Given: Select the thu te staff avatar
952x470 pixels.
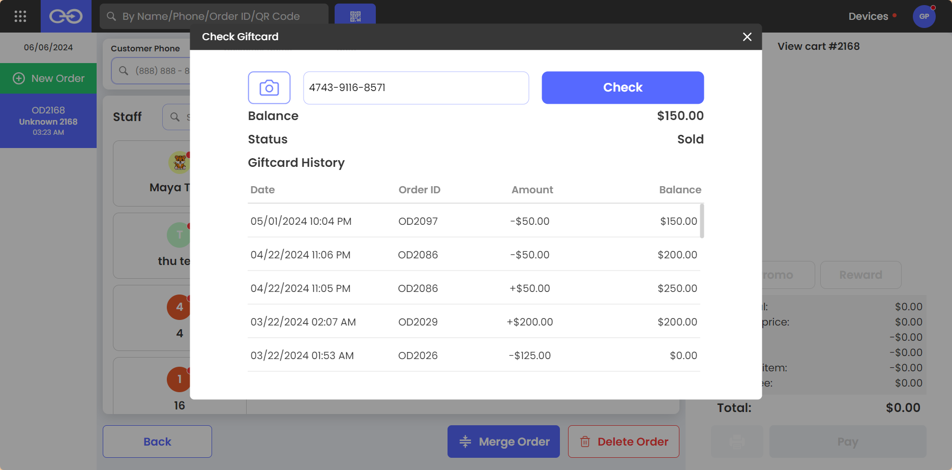Looking at the screenshot, I should [179, 234].
